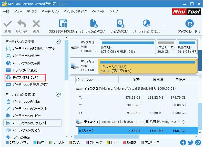Click the GPT/プライマリ legend swatch

click(x=7, y=142)
